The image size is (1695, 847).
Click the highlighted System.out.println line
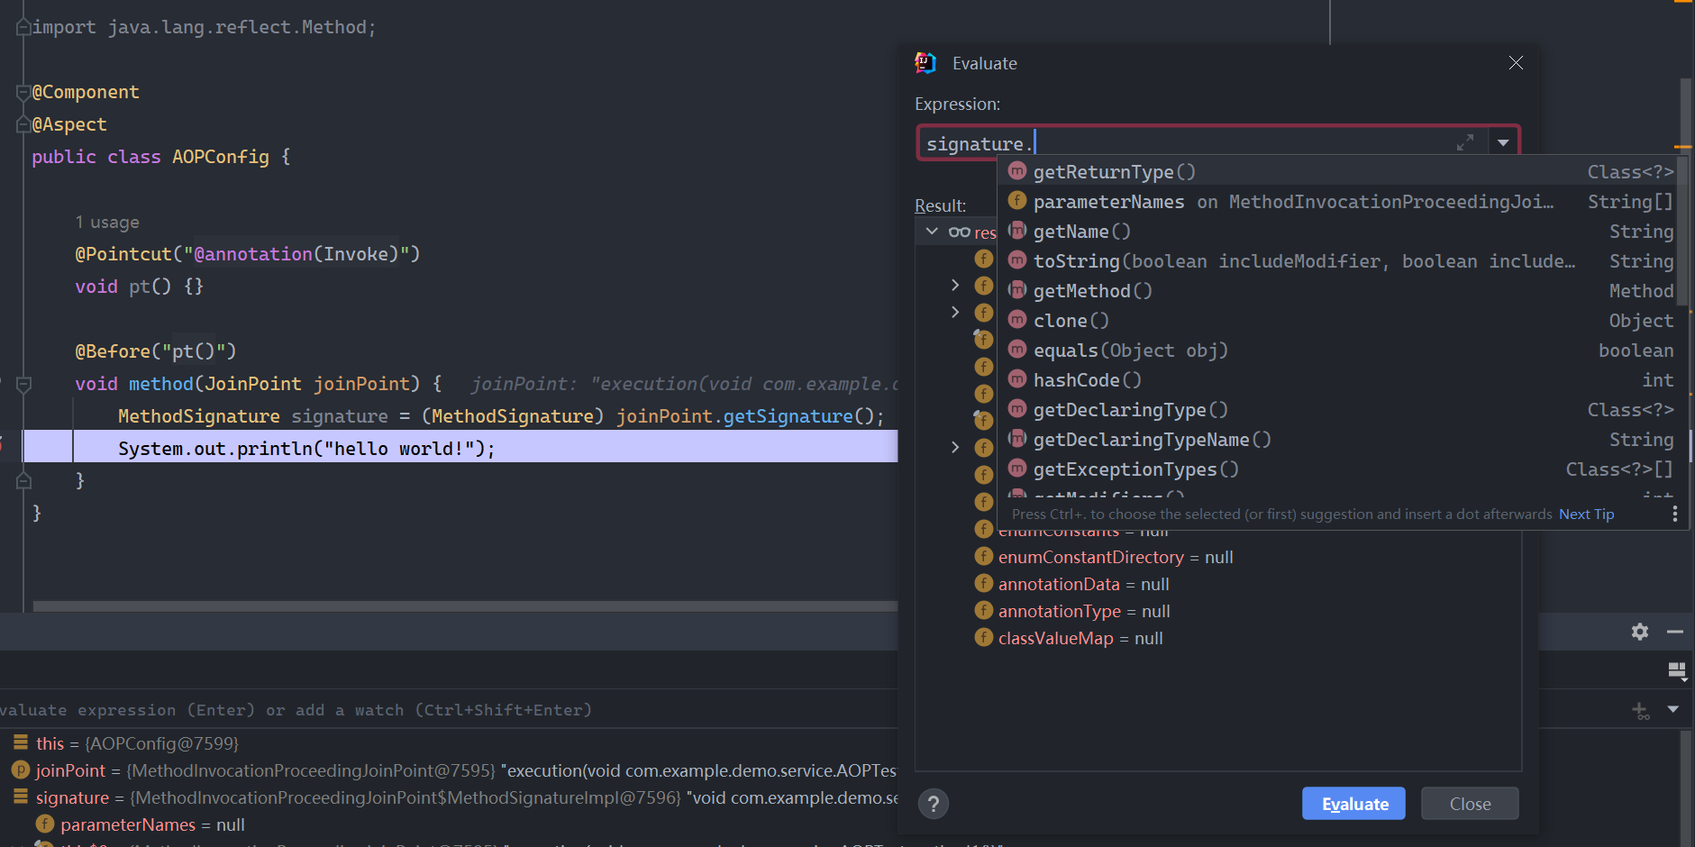click(460, 448)
